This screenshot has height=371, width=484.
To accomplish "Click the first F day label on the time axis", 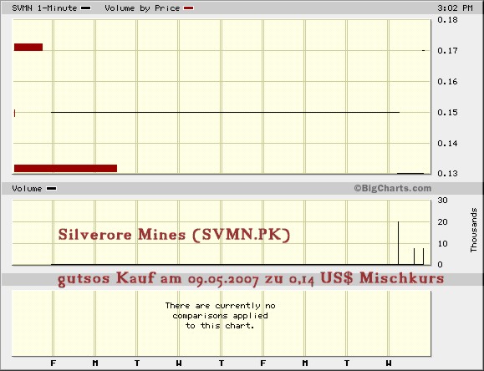I will 53,363.
